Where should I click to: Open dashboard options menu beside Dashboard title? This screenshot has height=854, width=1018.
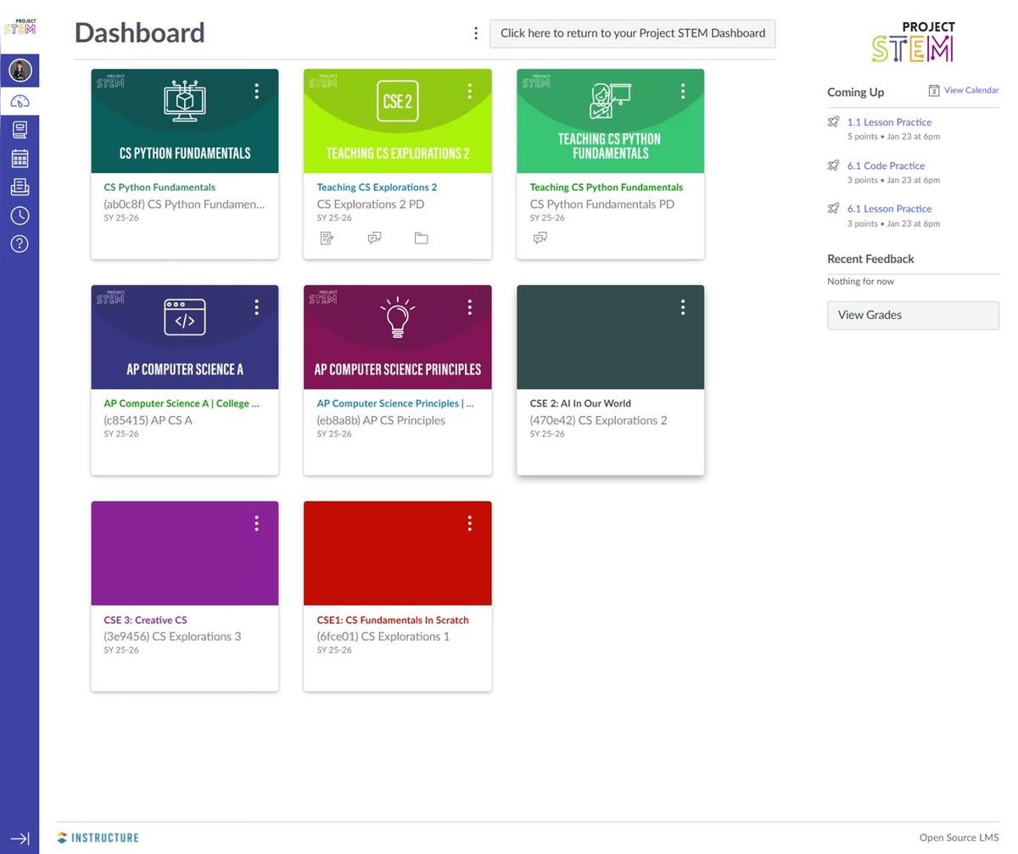tap(475, 33)
